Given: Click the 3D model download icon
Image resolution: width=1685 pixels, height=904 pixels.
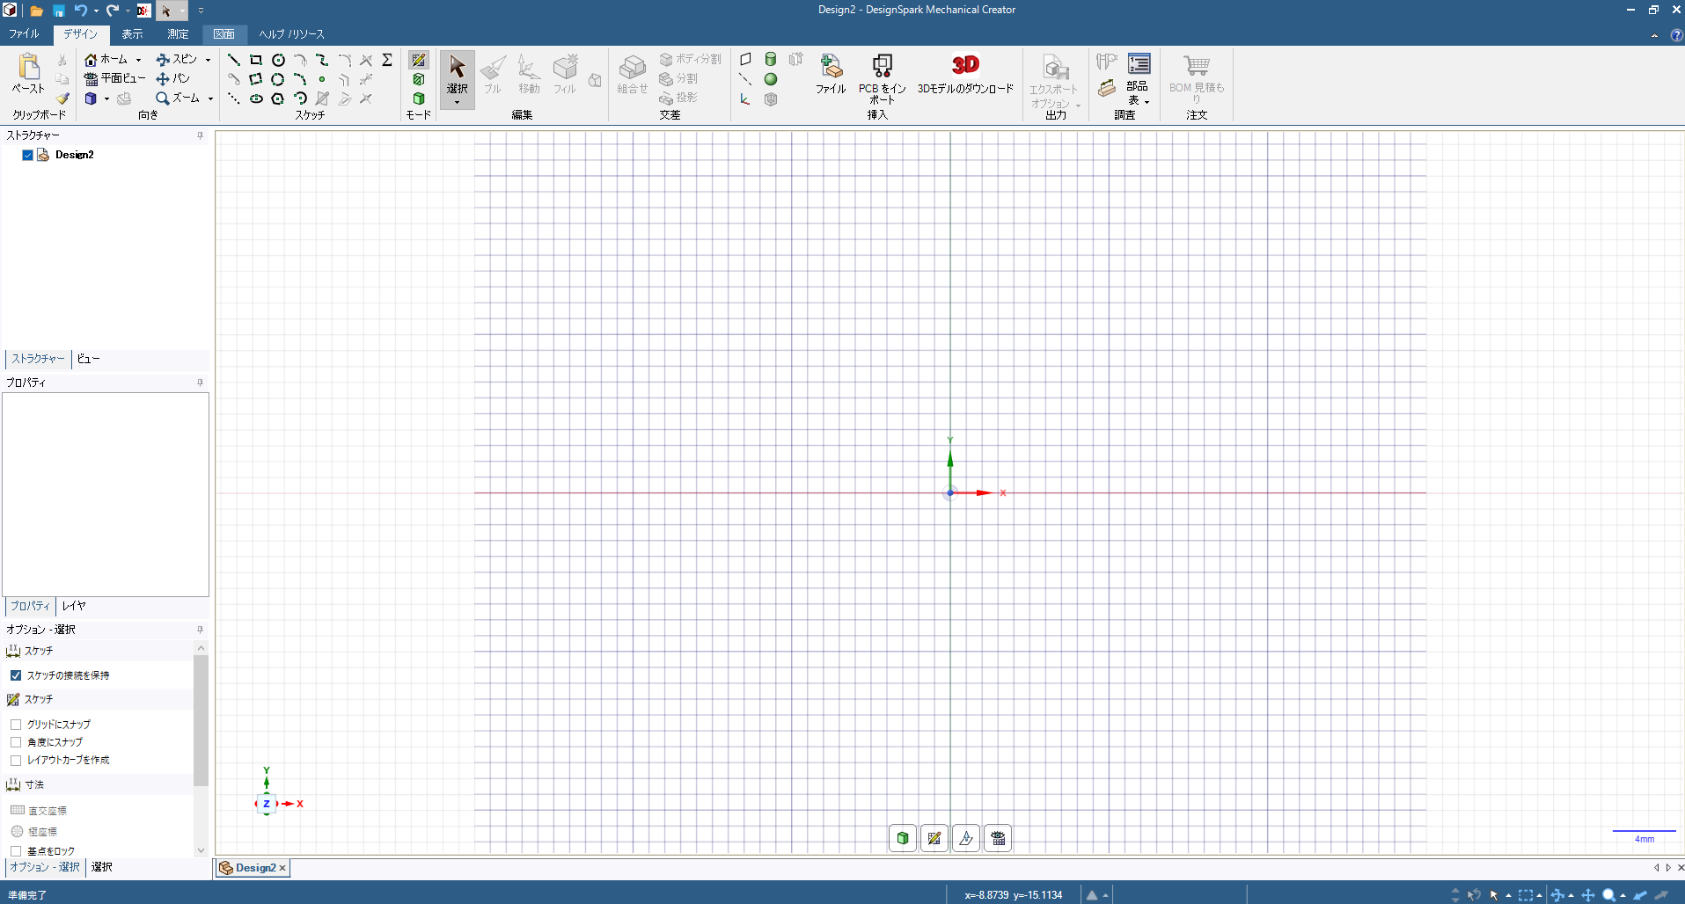Looking at the screenshot, I should click(x=965, y=65).
